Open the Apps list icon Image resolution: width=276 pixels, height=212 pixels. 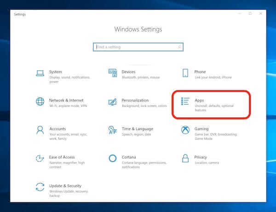185,101
